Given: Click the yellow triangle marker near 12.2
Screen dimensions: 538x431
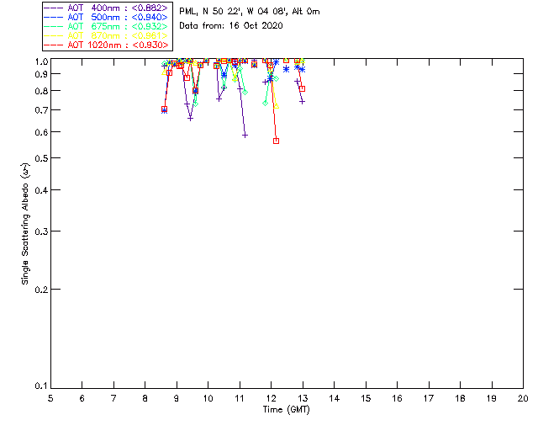Looking at the screenshot, I should click(x=276, y=106).
